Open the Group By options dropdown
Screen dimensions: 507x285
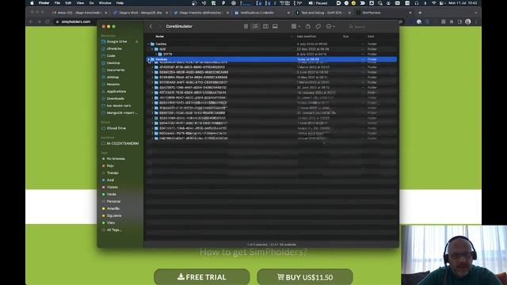pos(295,26)
